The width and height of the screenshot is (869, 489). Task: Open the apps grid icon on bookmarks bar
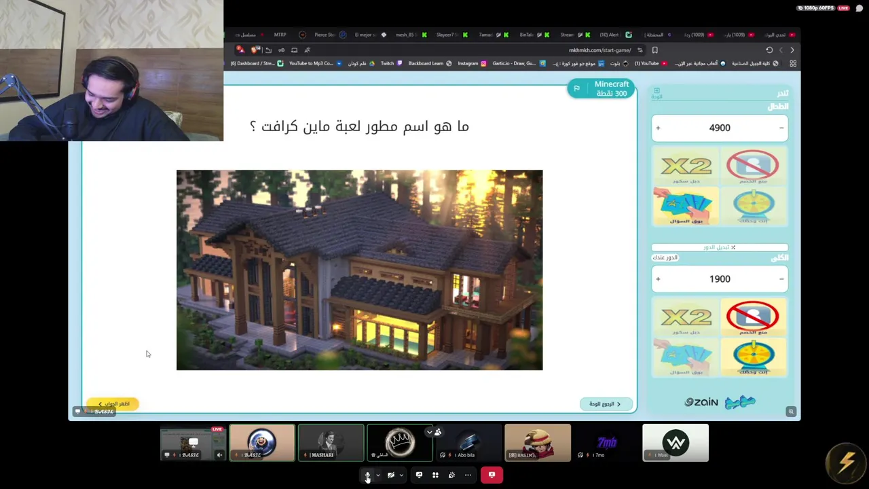tap(792, 64)
